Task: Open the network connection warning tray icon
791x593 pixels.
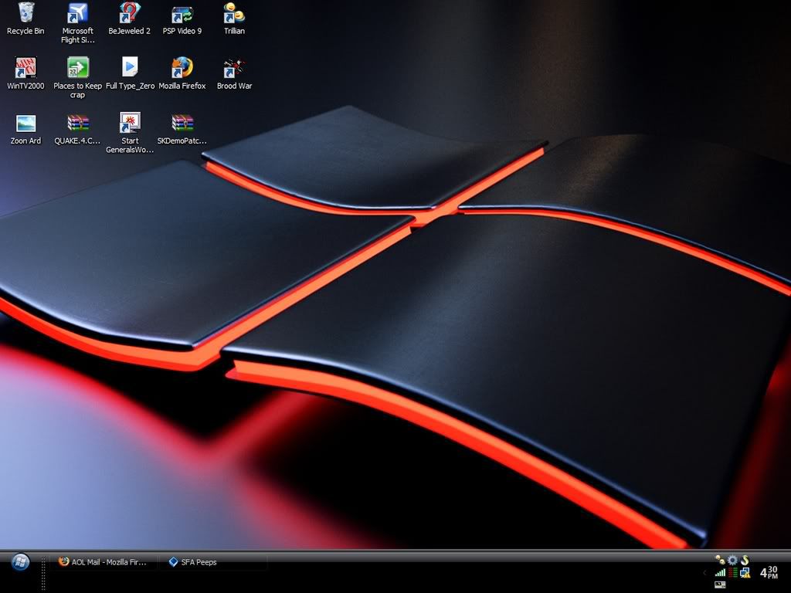Action: click(x=745, y=572)
